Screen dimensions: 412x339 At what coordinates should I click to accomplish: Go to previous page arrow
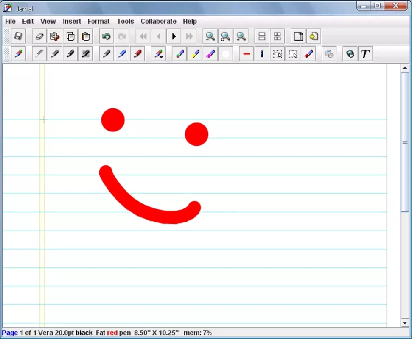[x=158, y=36]
